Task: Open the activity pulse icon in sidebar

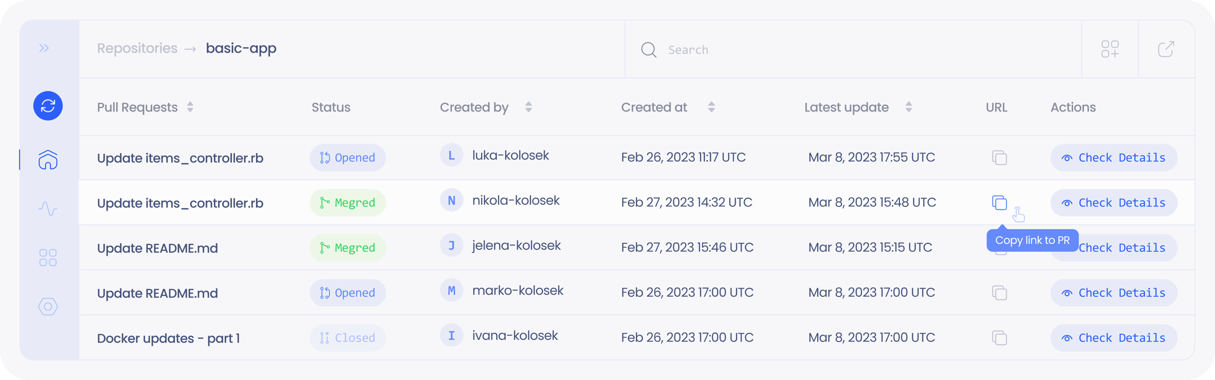Action: 48,208
